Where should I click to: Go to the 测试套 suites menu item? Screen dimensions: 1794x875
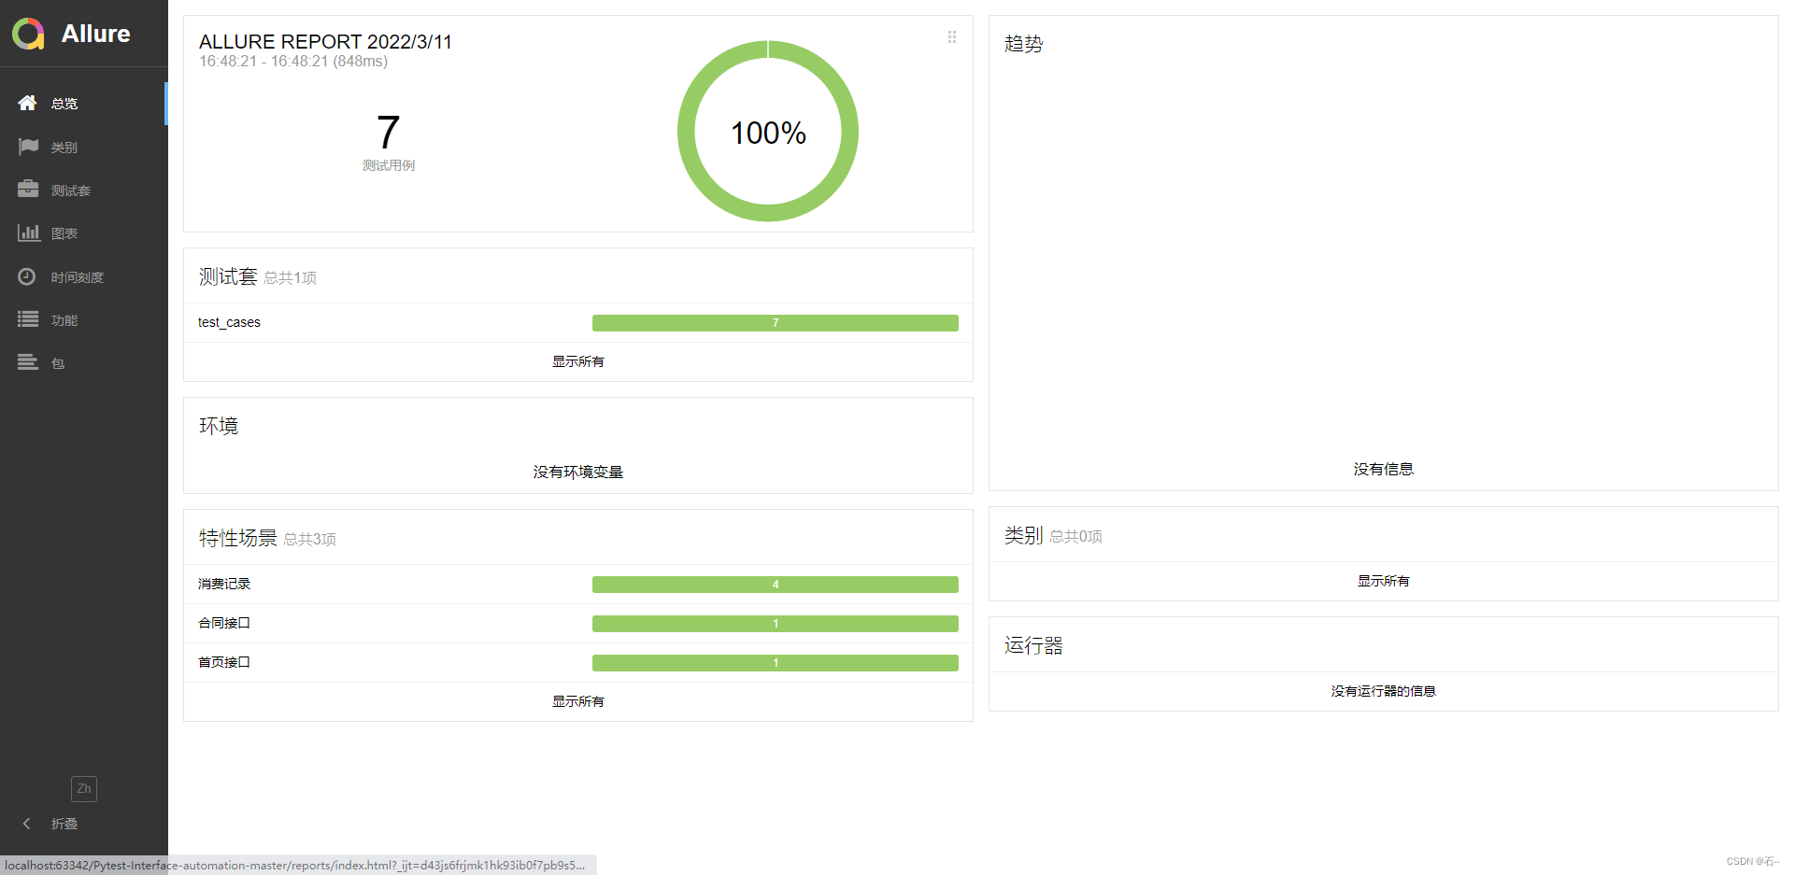[x=83, y=190]
